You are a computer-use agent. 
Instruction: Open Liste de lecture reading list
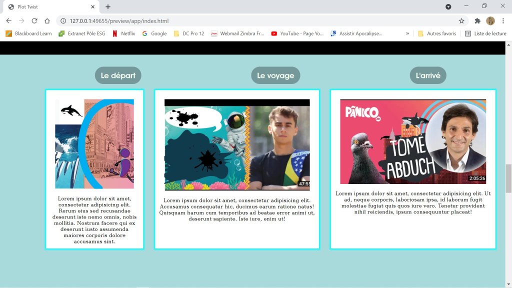485,33
